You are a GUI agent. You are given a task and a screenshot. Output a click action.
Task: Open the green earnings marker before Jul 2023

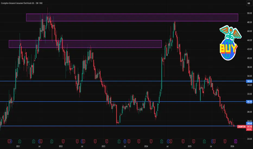119,141
